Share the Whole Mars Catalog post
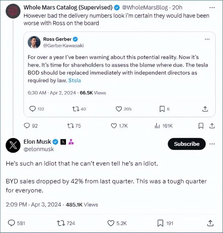The width and height of the screenshot is (223, 233). tap(212, 126)
